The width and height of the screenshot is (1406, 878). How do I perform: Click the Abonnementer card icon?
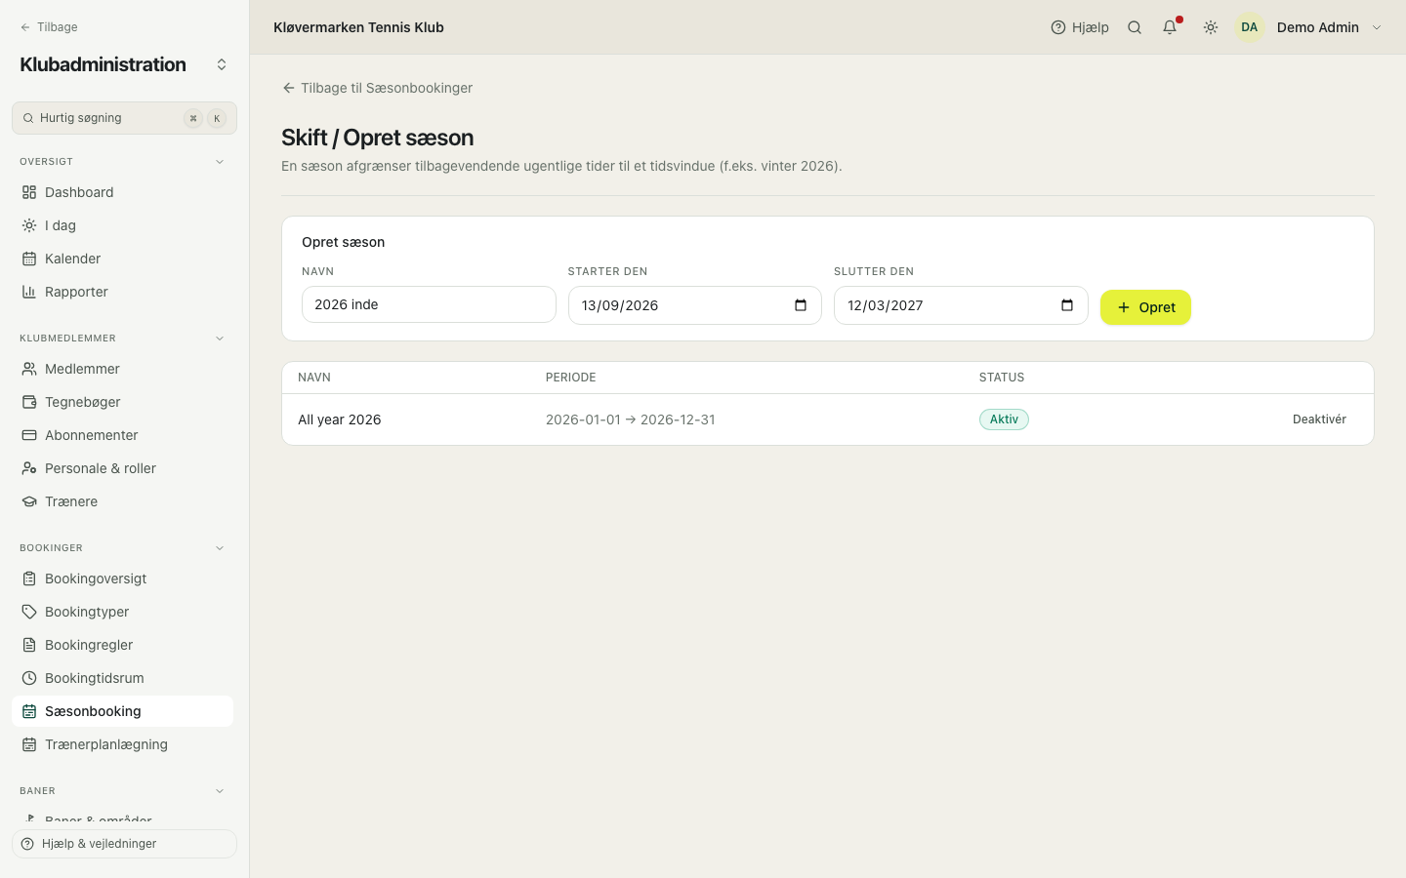(x=29, y=435)
